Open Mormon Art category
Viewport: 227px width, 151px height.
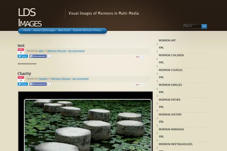coord(167,40)
